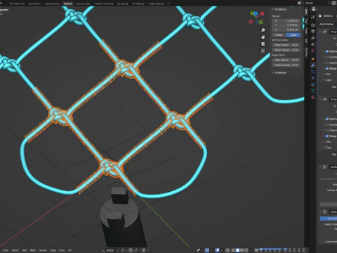The image size is (337, 253).
Task: Open the Mesh menu in viewport header
Action: coord(33,250)
